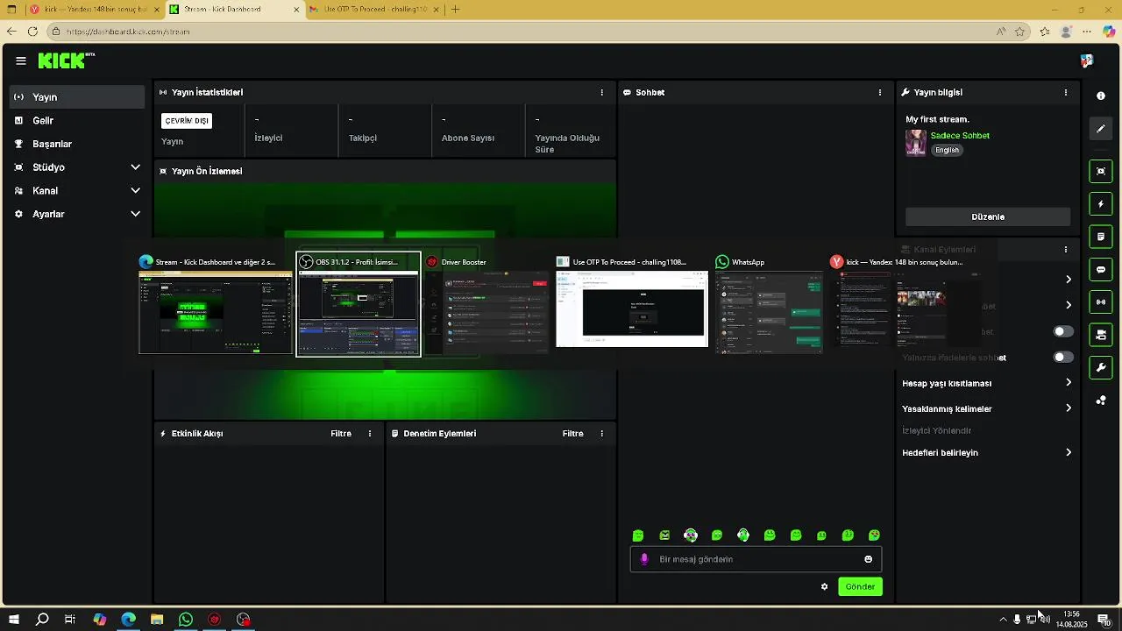The width and height of the screenshot is (1122, 631).
Task: Open the first Kanal Eylemleri chevron row
Action: 1069,280
